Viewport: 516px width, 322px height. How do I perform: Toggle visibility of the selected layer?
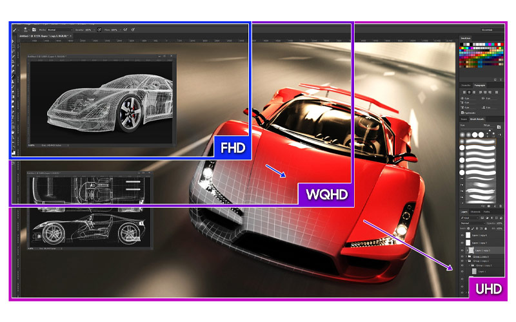pyautogui.click(x=462, y=250)
